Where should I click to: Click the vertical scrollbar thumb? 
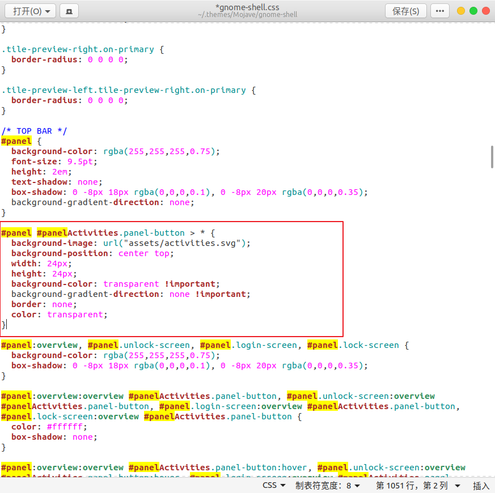coord(492,157)
